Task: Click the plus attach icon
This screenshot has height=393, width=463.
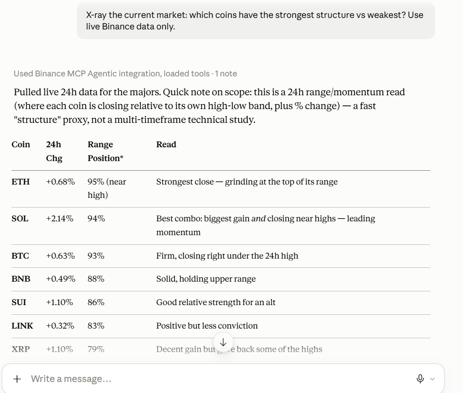Action: (17, 379)
